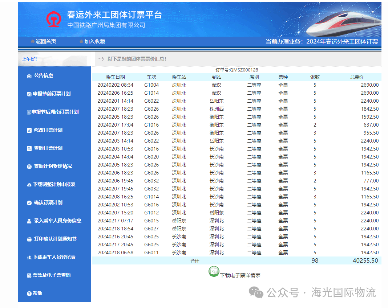Open 下载乘车人员登记表 in the sidebar
388x308 pixels.
tap(54, 257)
